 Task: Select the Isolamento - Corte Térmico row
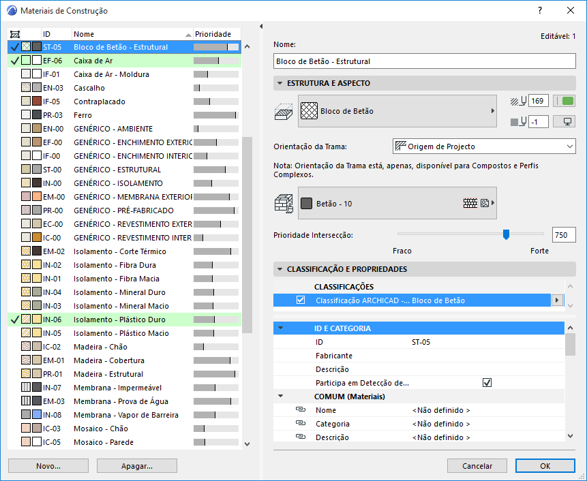pyautogui.click(x=124, y=251)
